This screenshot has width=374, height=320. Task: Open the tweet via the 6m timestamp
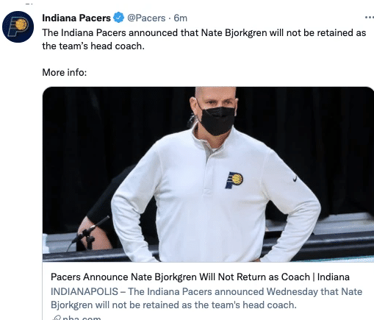(180, 18)
